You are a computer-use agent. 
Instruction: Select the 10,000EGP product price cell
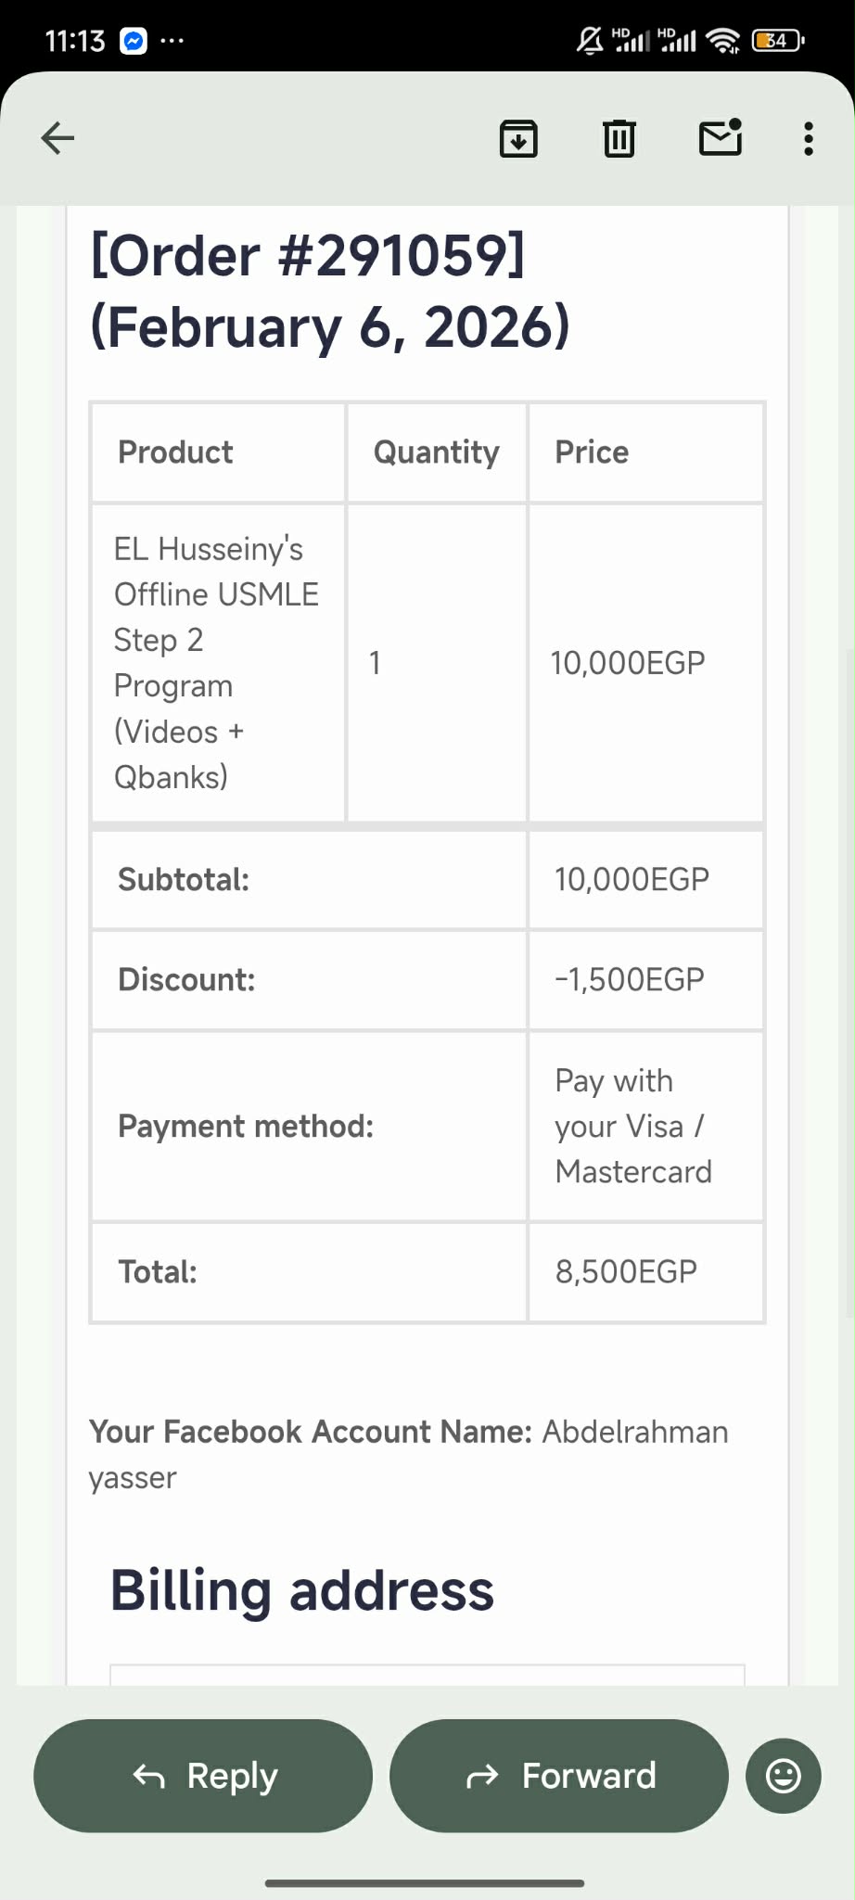point(628,663)
